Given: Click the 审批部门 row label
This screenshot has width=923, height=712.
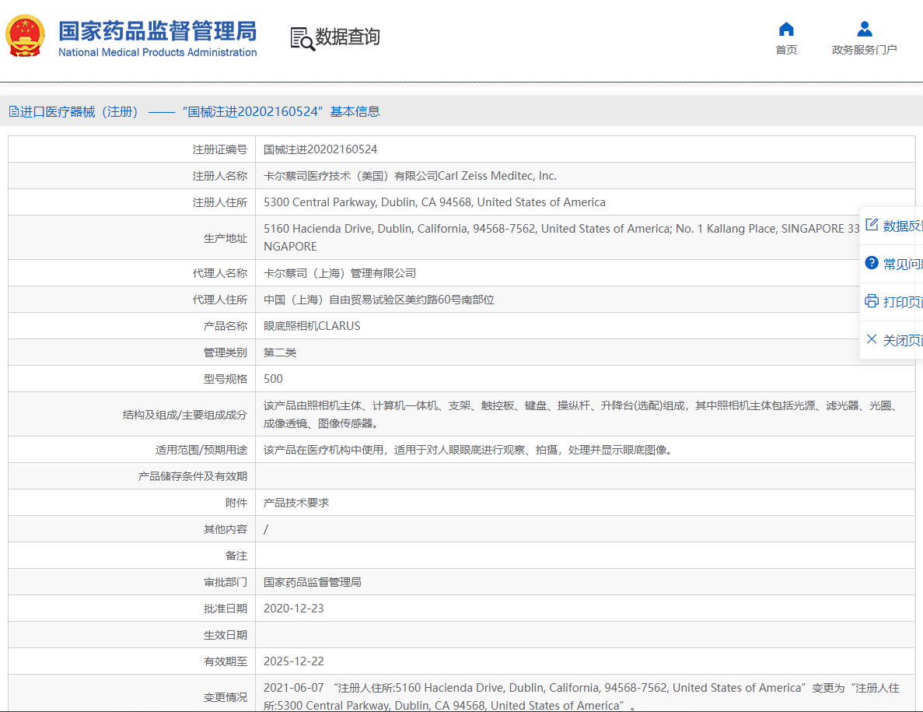Looking at the screenshot, I should tap(226, 582).
